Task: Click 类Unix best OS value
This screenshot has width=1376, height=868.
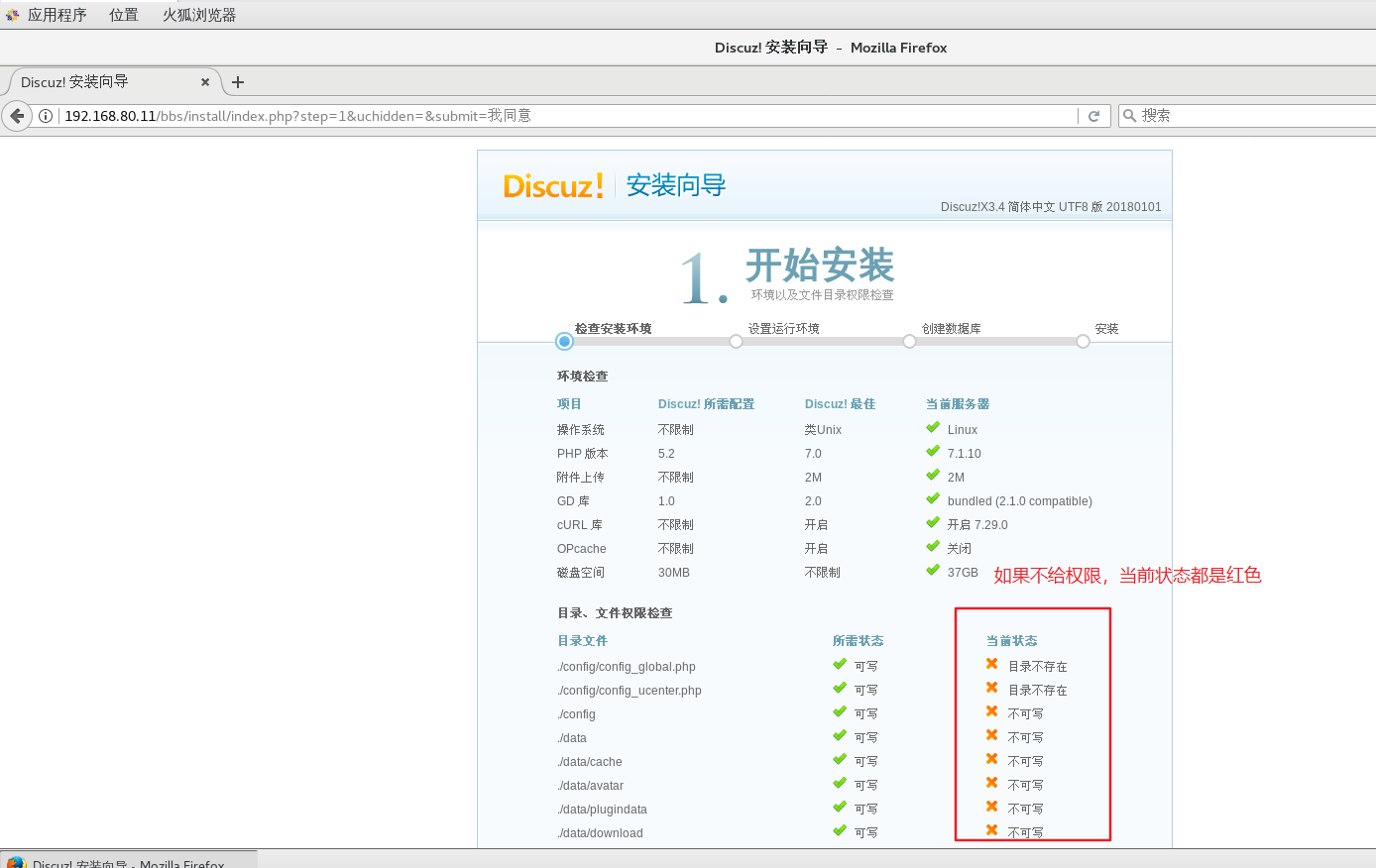Action: coord(823,430)
